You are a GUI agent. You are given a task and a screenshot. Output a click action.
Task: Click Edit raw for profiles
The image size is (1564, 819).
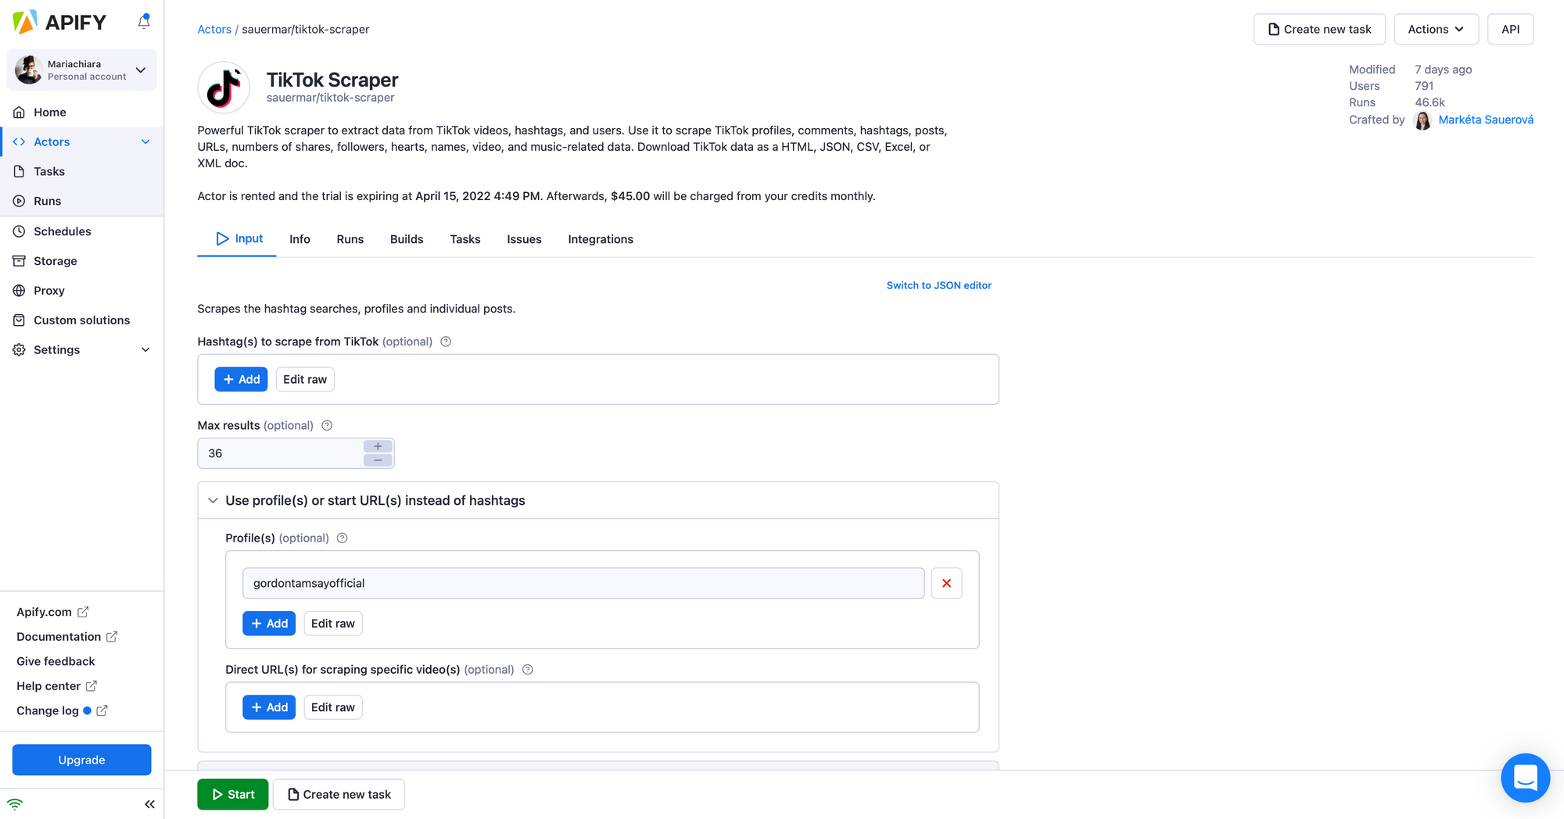[x=333, y=623]
